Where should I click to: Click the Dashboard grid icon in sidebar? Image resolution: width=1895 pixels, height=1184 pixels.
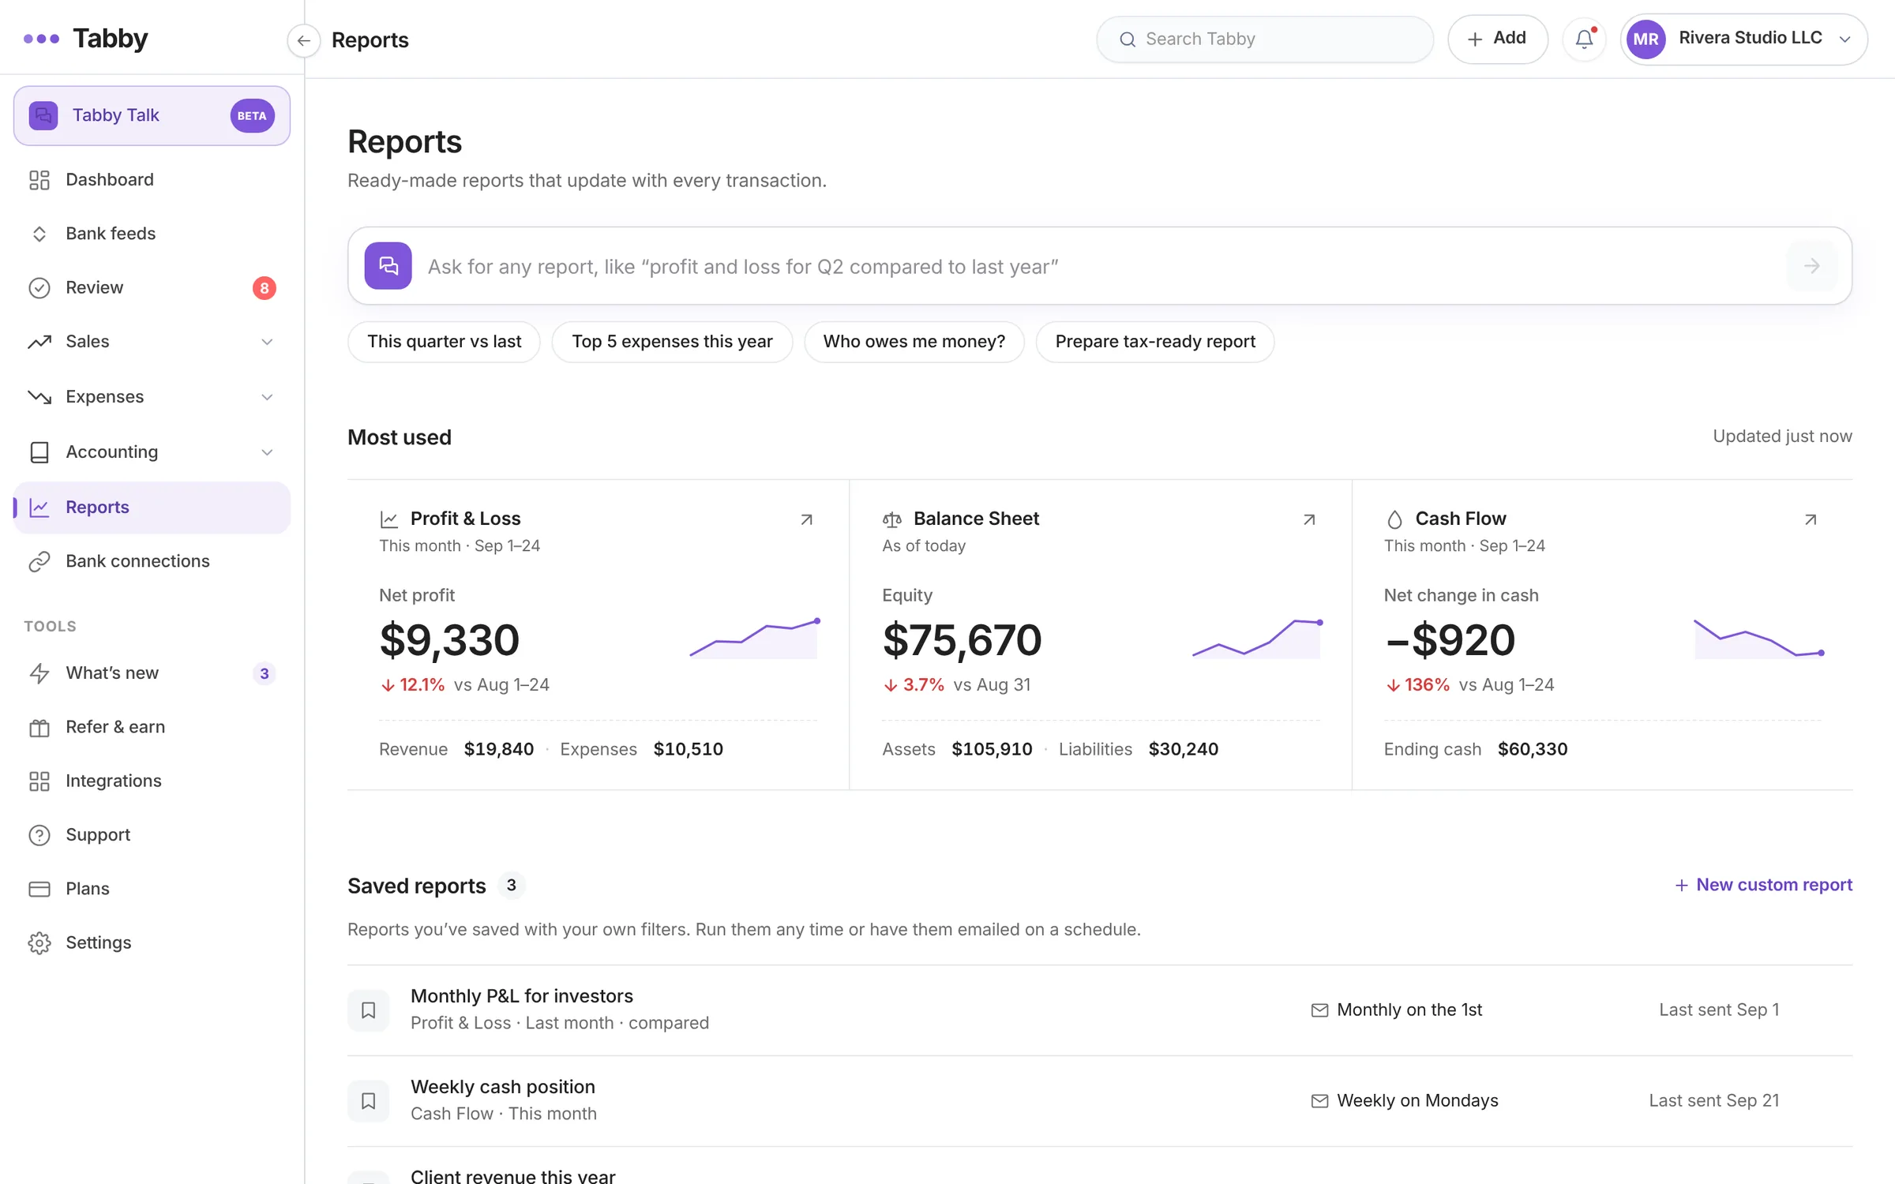coord(39,180)
